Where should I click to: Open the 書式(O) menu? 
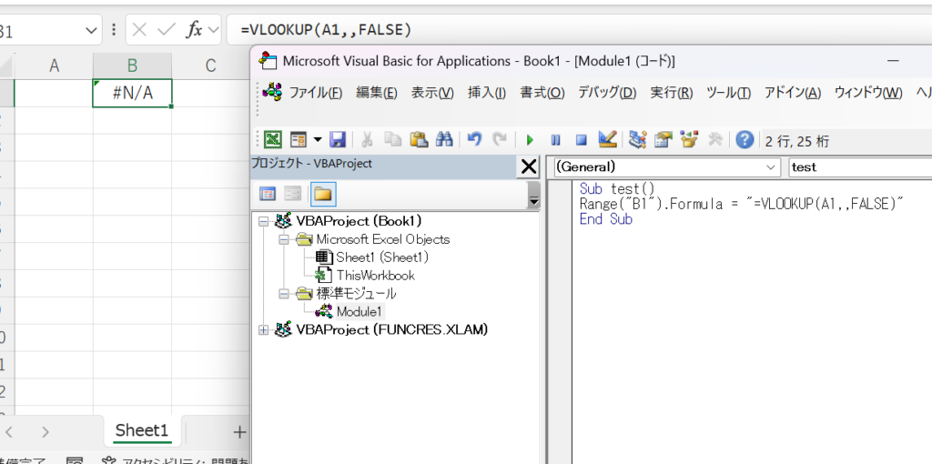[542, 93]
